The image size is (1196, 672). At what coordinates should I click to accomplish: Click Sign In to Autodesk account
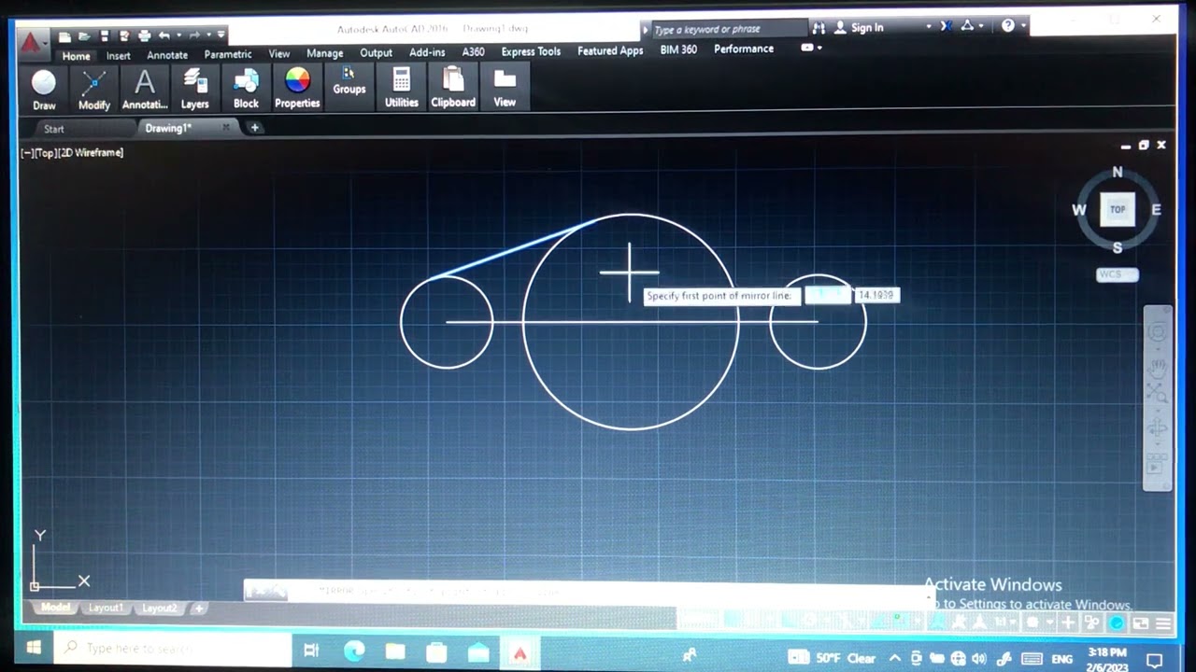coord(858,27)
